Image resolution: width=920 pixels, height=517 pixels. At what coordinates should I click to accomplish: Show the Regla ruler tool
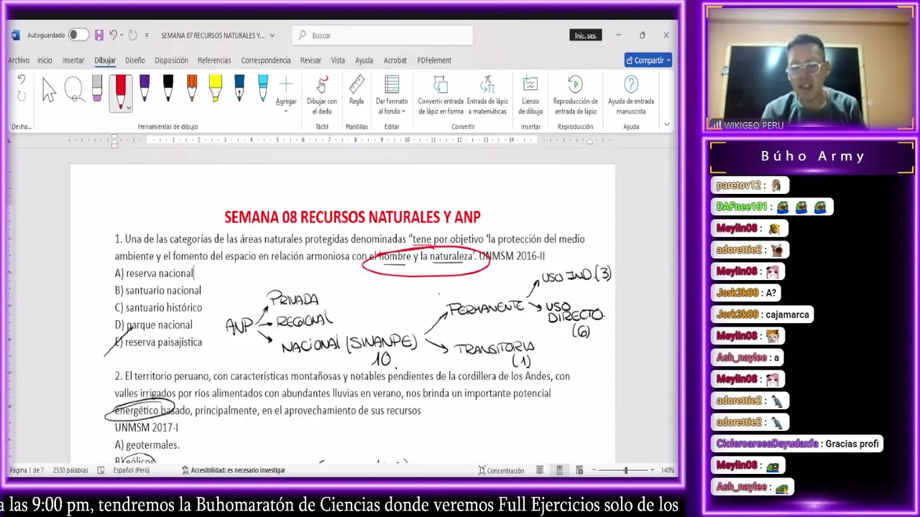(x=356, y=92)
